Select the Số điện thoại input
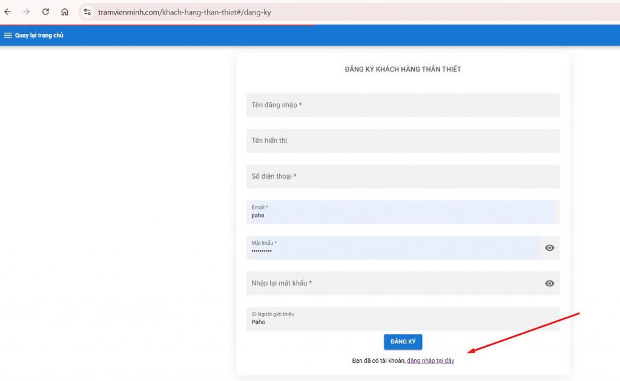 (403, 176)
